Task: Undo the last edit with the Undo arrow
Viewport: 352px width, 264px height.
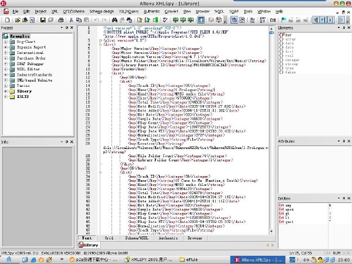Action: (x=97, y=20)
